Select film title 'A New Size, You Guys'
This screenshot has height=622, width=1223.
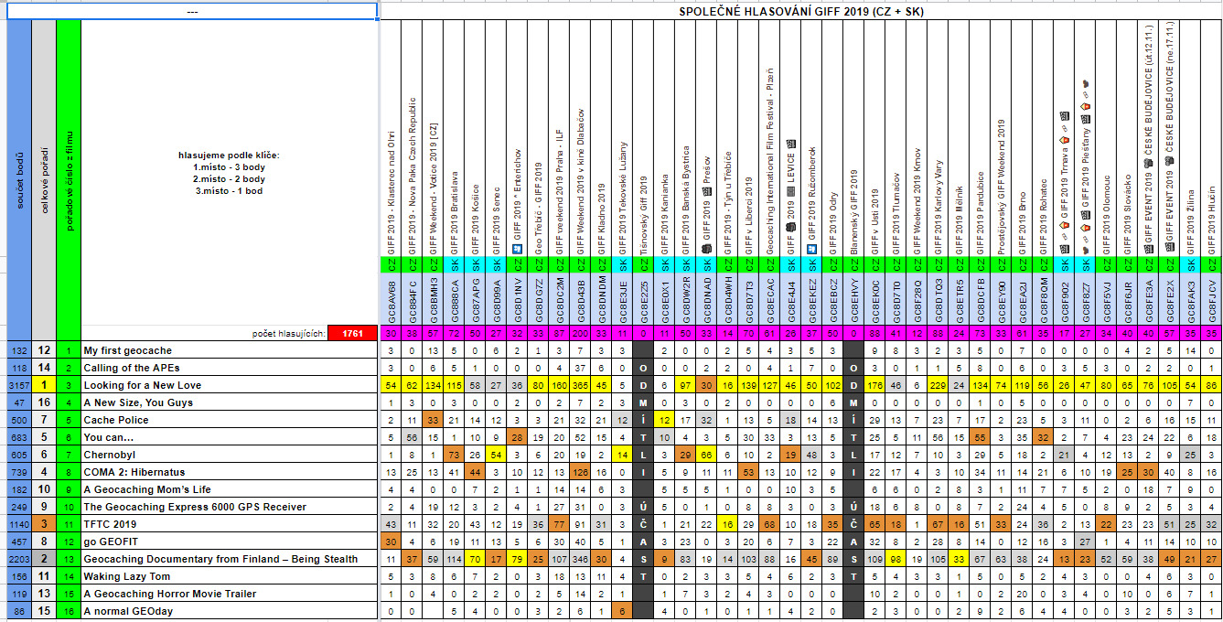[230, 402]
